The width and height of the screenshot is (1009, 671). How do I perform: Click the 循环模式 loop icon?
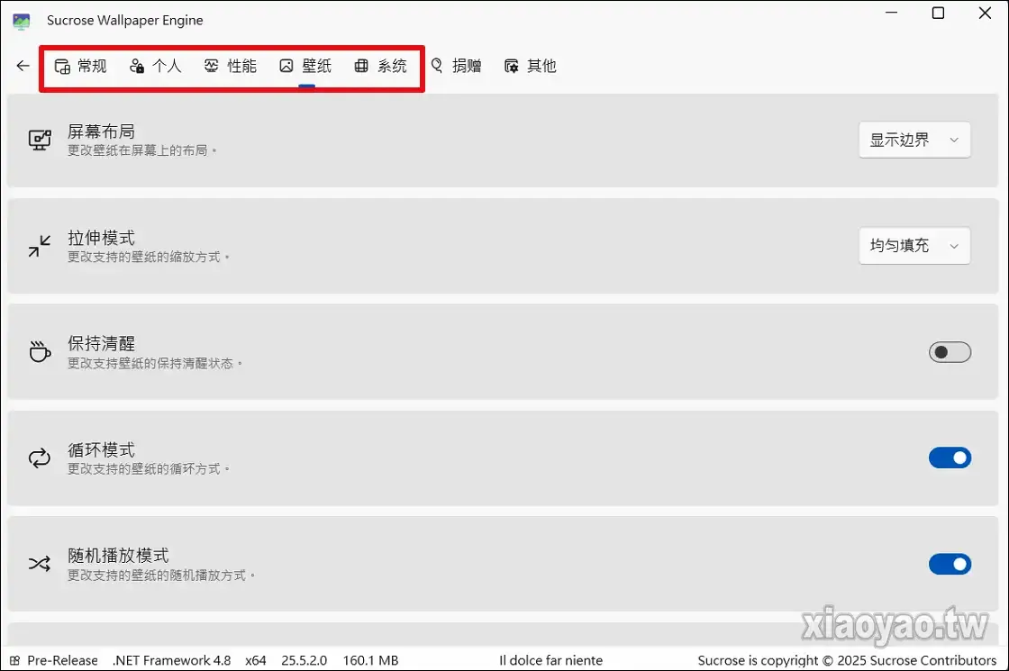coord(40,458)
